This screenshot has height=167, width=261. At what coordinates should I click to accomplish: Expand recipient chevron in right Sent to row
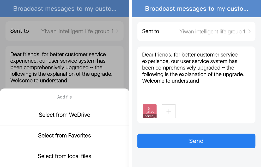[249, 31]
